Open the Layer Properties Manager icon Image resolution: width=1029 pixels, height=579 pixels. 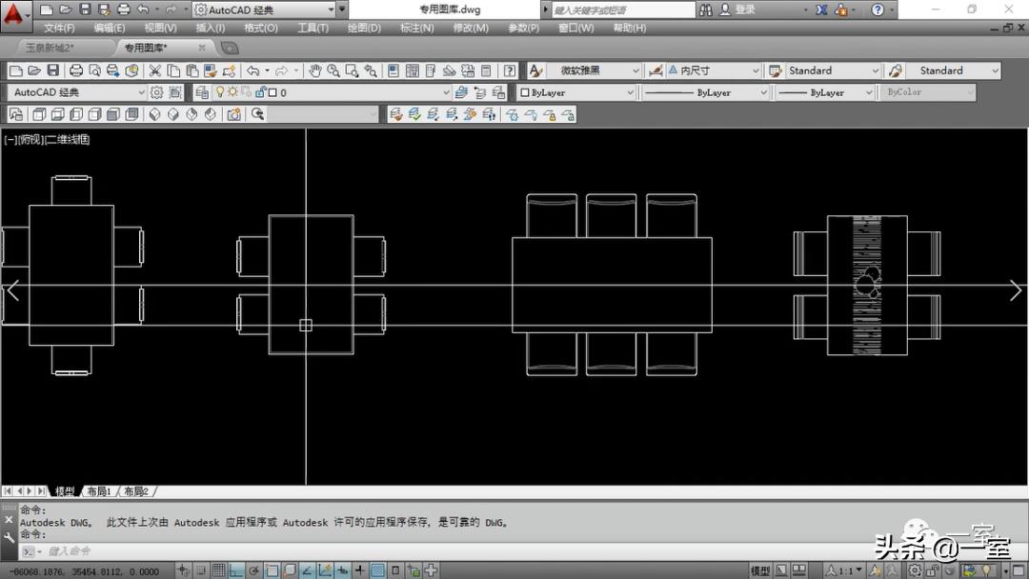point(201,92)
